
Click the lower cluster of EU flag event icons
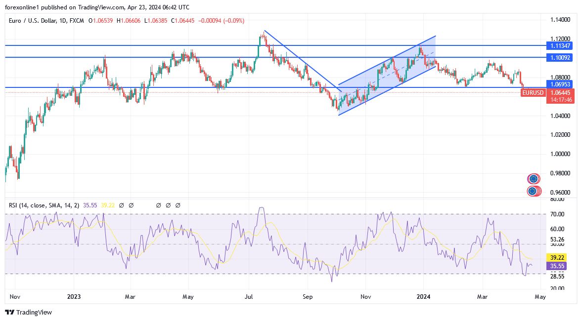[533, 190]
